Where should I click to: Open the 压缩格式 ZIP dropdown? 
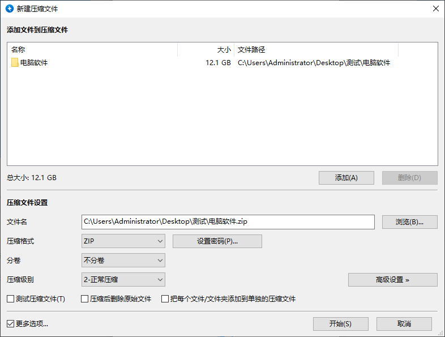point(123,241)
